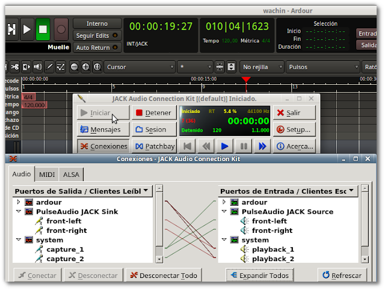This screenshot has height=290, width=385.
Task: Switch the Interno sync source button
Action: (x=97, y=23)
